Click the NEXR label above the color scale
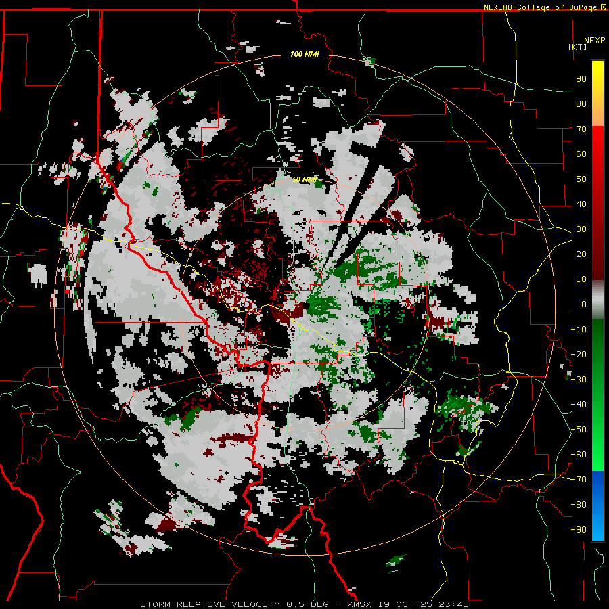Screen dimensions: 609x609 (595, 41)
